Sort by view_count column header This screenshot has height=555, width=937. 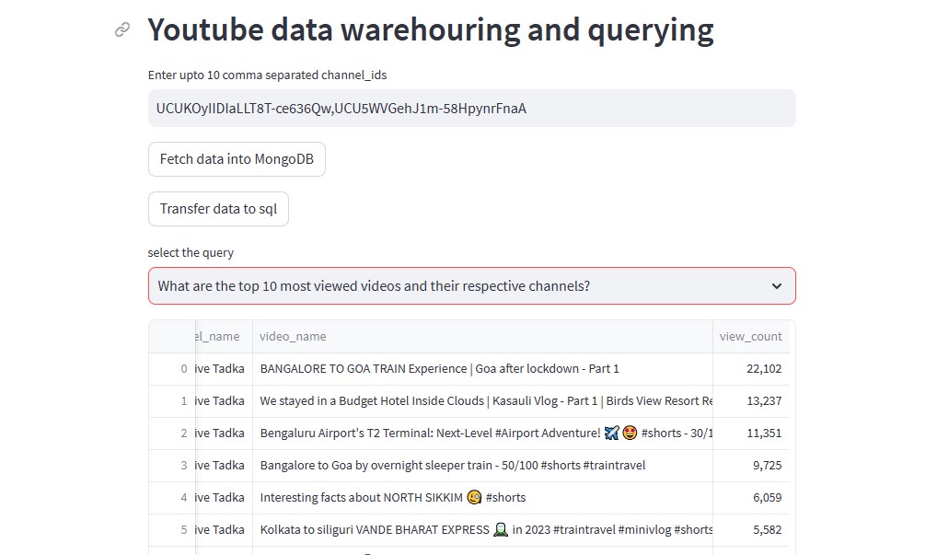click(750, 337)
